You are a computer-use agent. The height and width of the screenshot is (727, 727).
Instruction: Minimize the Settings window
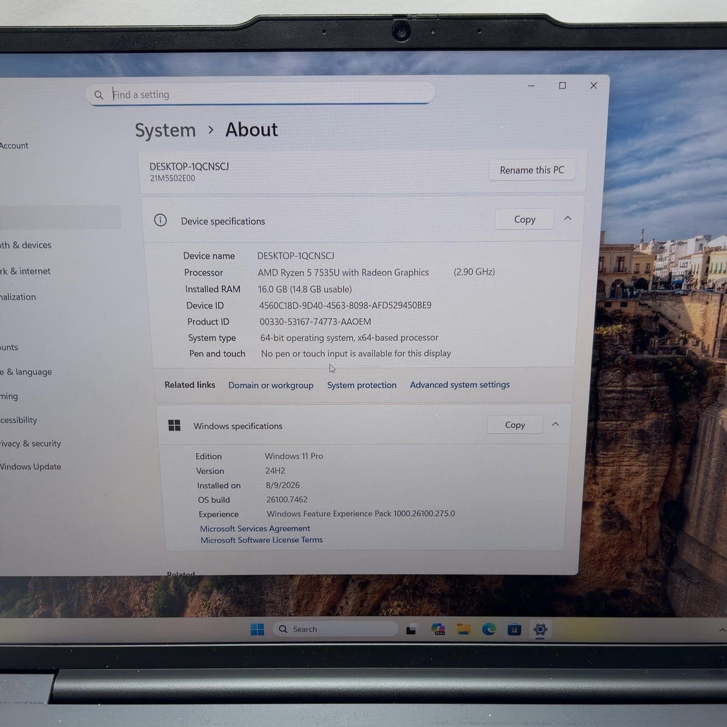pos(531,86)
